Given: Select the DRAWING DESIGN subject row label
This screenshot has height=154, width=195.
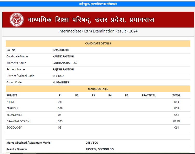Looking at the screenshot, I should click(18, 121).
